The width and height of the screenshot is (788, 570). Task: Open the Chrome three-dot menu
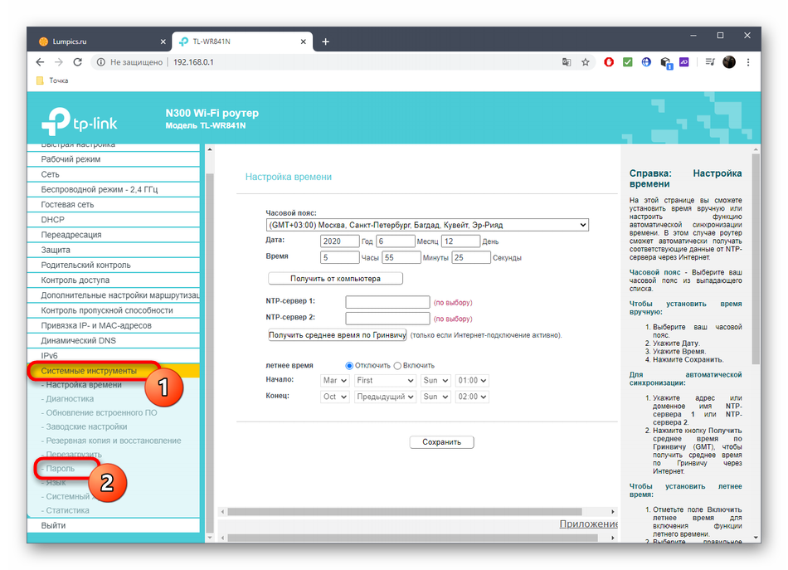click(x=748, y=62)
